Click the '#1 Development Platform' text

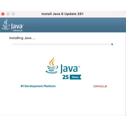(x=38, y=86)
